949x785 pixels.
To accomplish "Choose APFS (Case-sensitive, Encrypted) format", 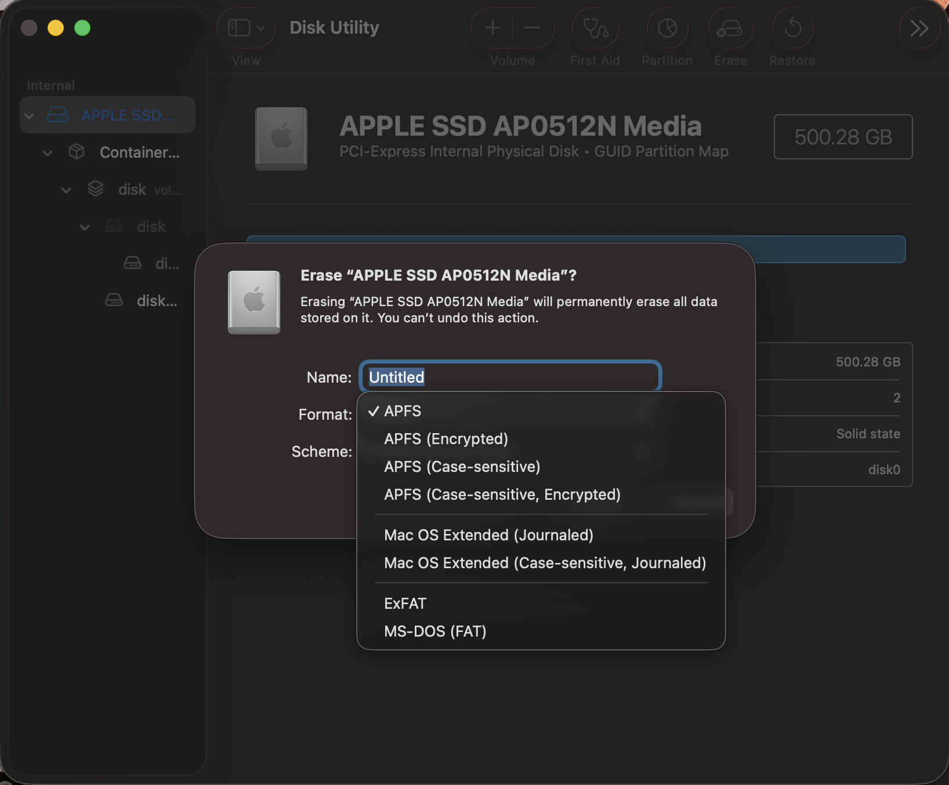I will [502, 495].
